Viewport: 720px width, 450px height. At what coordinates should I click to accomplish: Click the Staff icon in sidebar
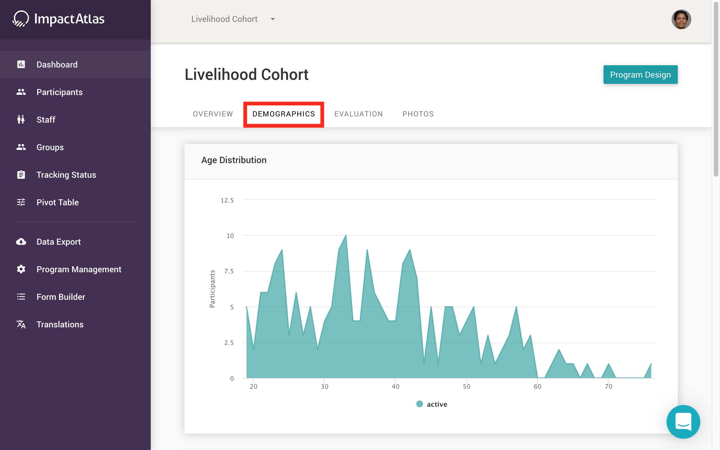point(21,120)
